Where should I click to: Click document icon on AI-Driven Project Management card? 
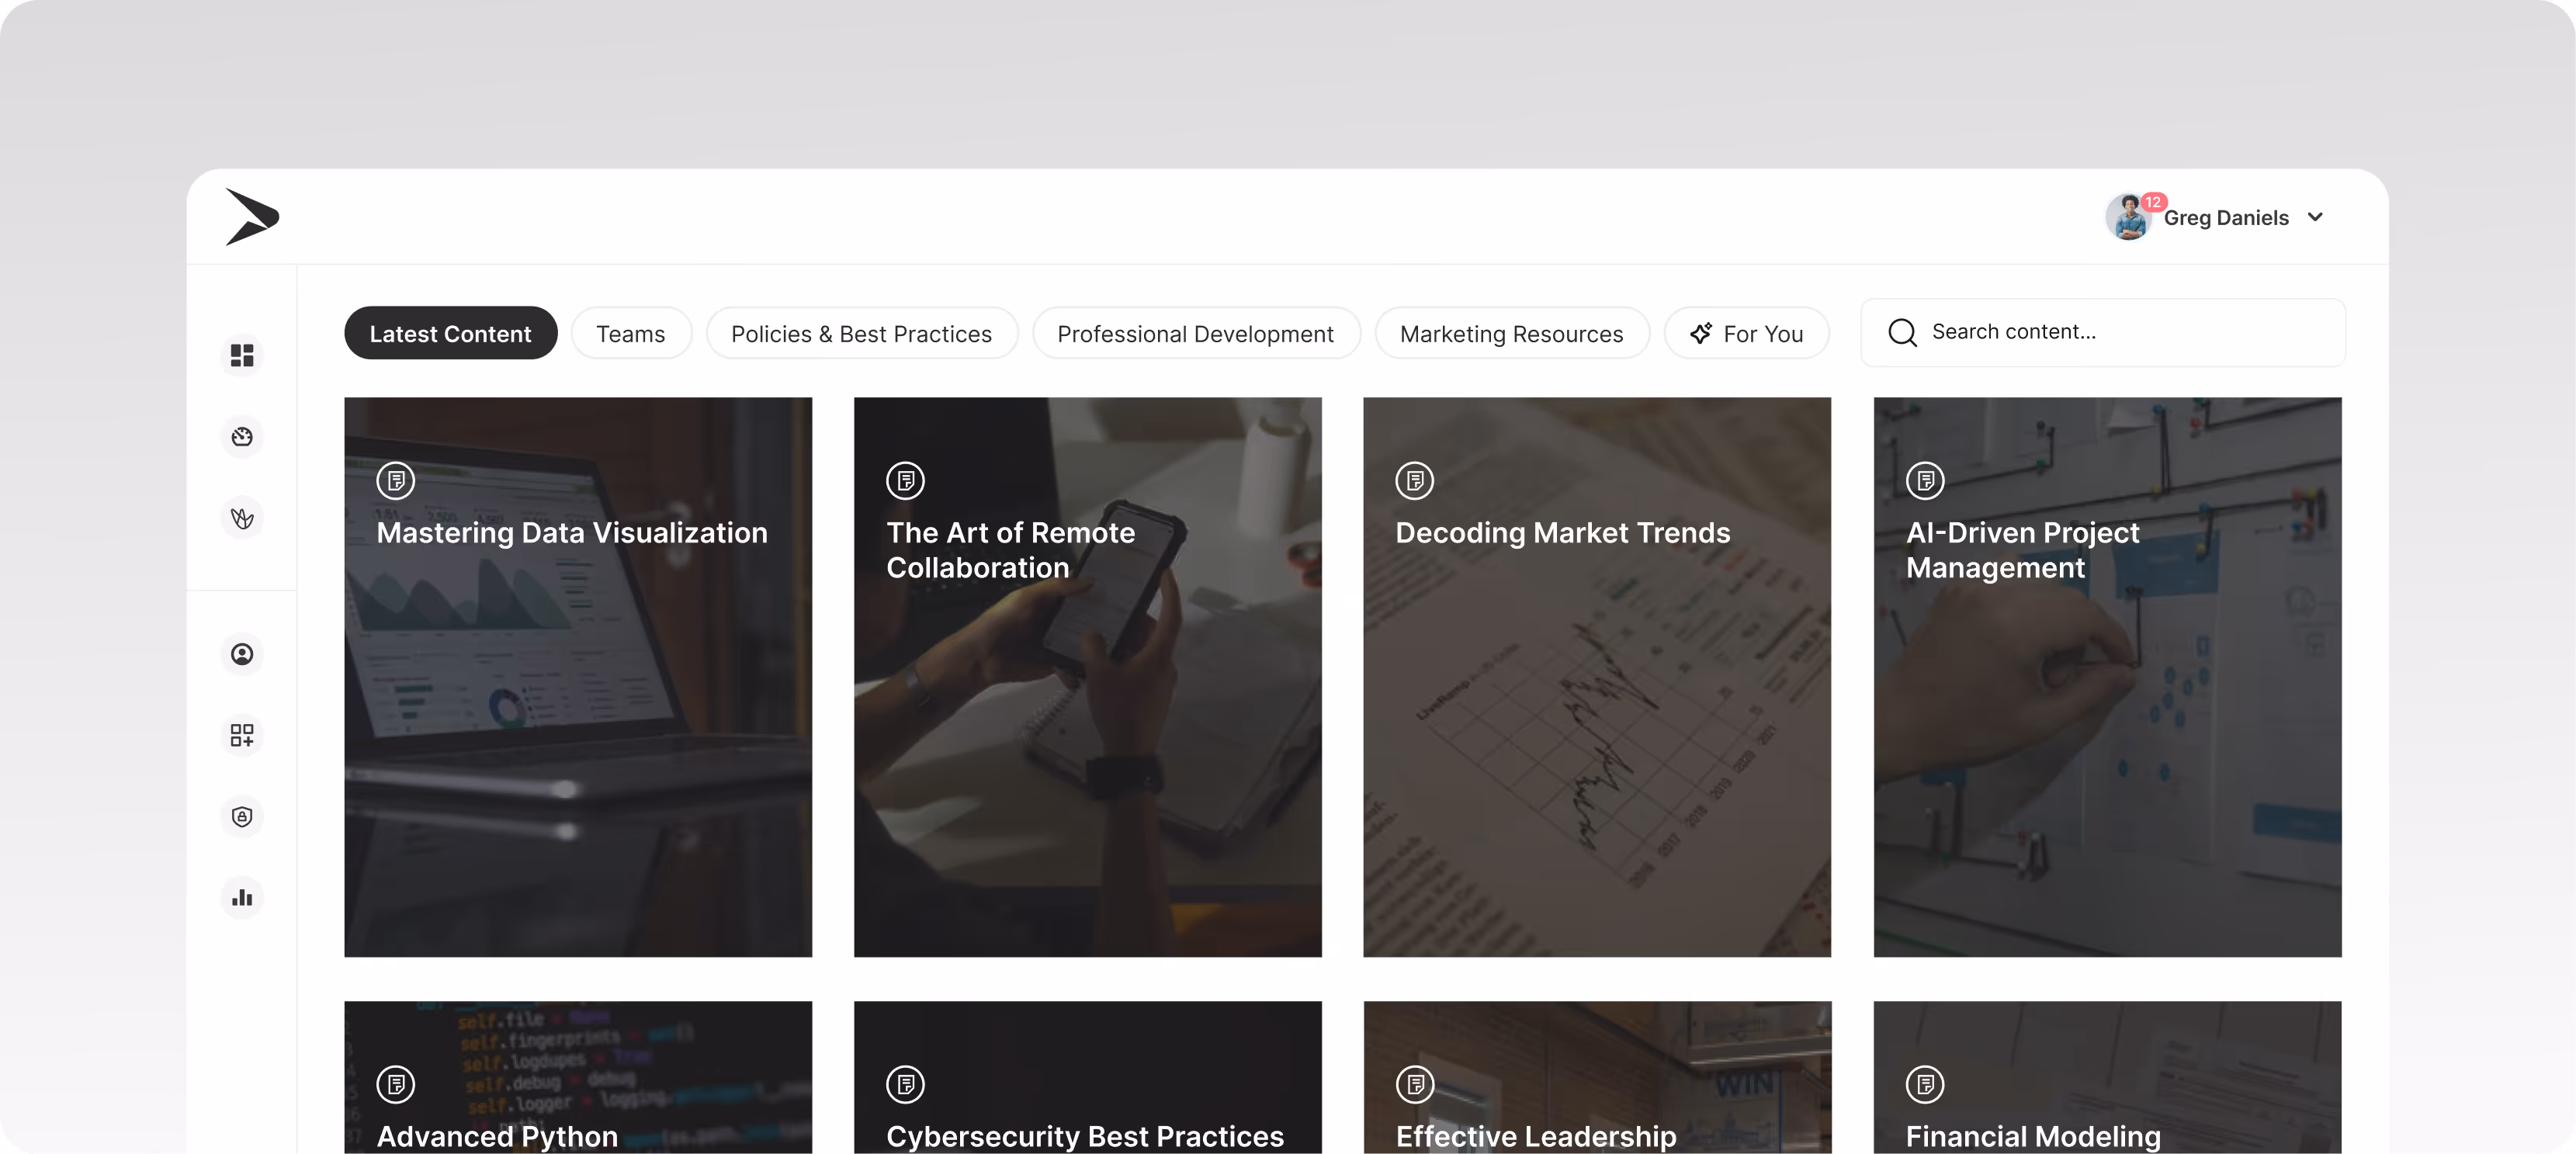coord(1925,481)
